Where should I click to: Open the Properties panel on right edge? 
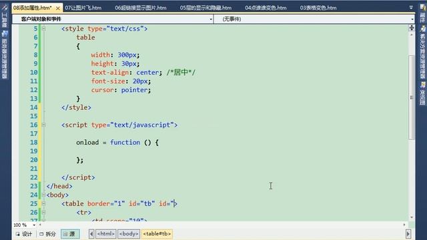point(422,14)
